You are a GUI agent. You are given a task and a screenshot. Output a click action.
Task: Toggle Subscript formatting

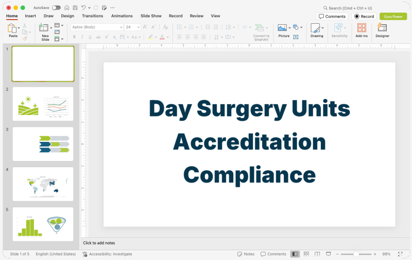[114, 37]
